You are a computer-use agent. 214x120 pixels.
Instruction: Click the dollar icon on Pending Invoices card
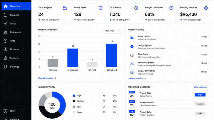pos(206,8)
